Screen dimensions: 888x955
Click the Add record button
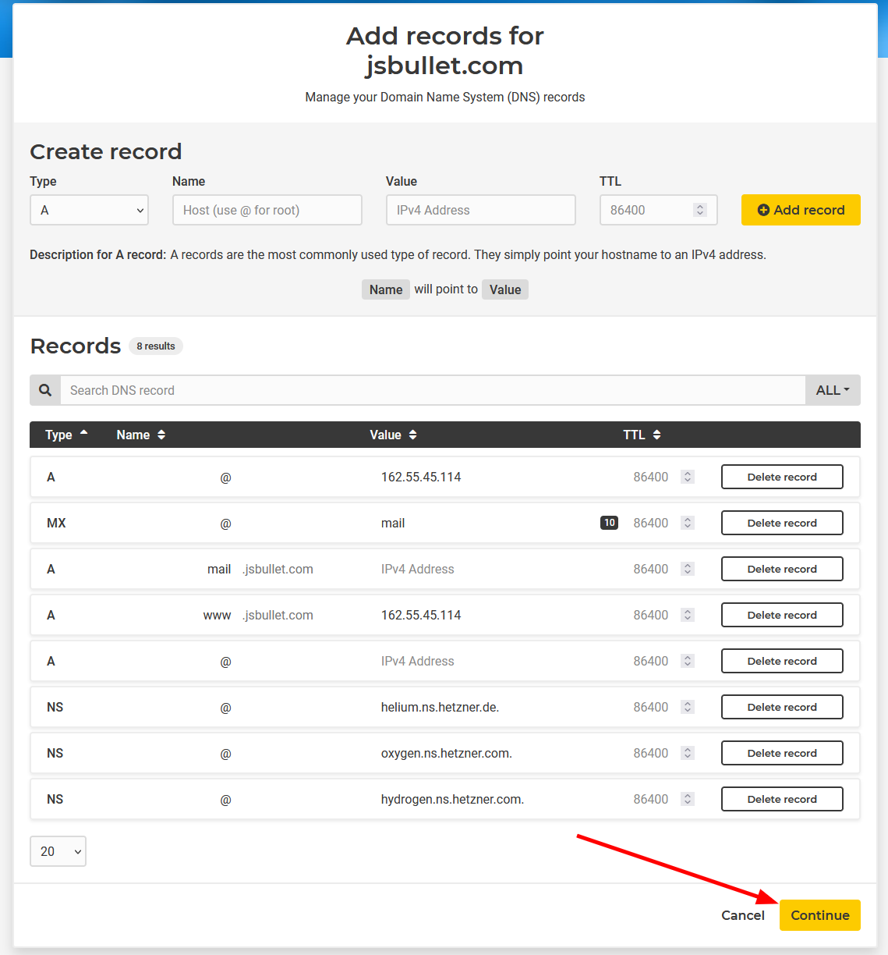tap(801, 210)
